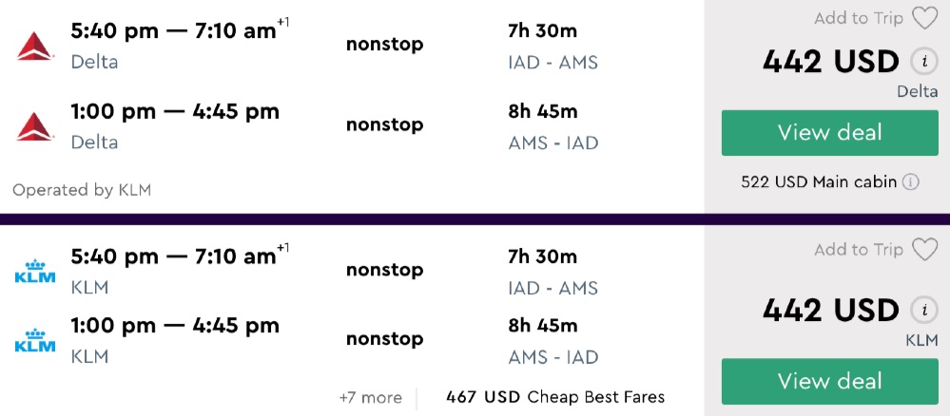Click the KLM logo on the return flight

[35, 340]
